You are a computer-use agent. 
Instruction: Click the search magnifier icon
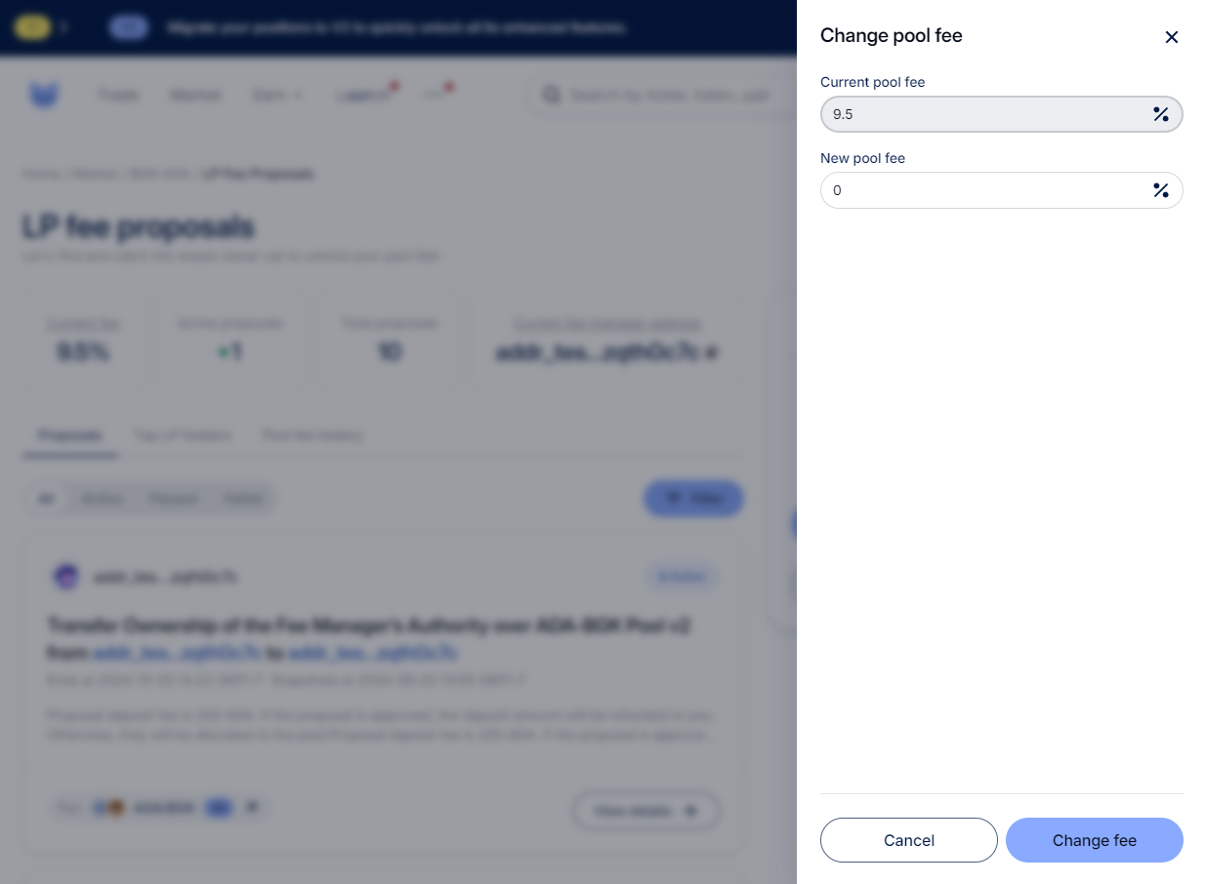pos(552,95)
